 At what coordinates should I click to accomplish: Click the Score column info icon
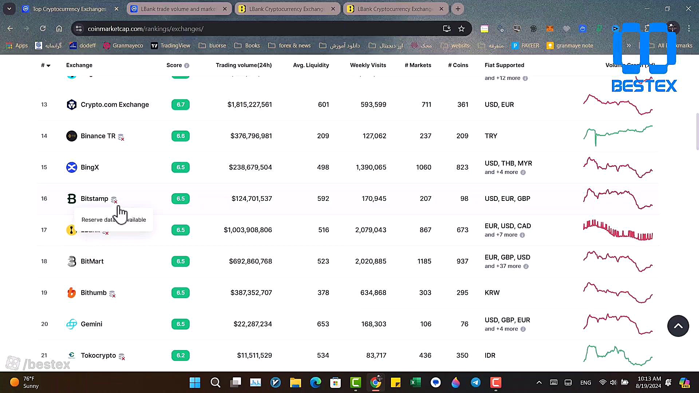187,65
